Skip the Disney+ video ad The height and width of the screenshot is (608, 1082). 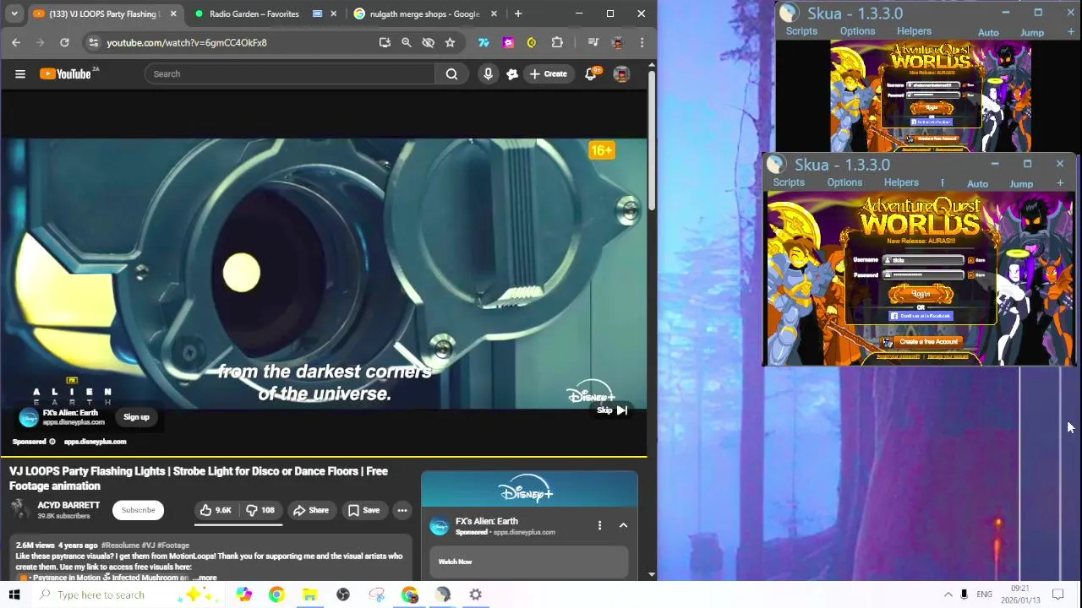[613, 410]
